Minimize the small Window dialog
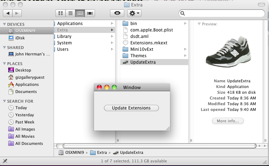Viewport: 269px width, 166px height. (x=107, y=87)
